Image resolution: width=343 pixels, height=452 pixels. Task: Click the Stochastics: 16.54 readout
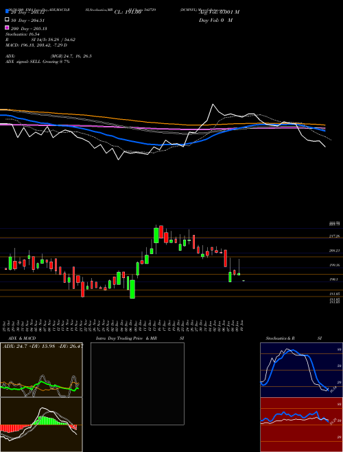click(x=23, y=34)
